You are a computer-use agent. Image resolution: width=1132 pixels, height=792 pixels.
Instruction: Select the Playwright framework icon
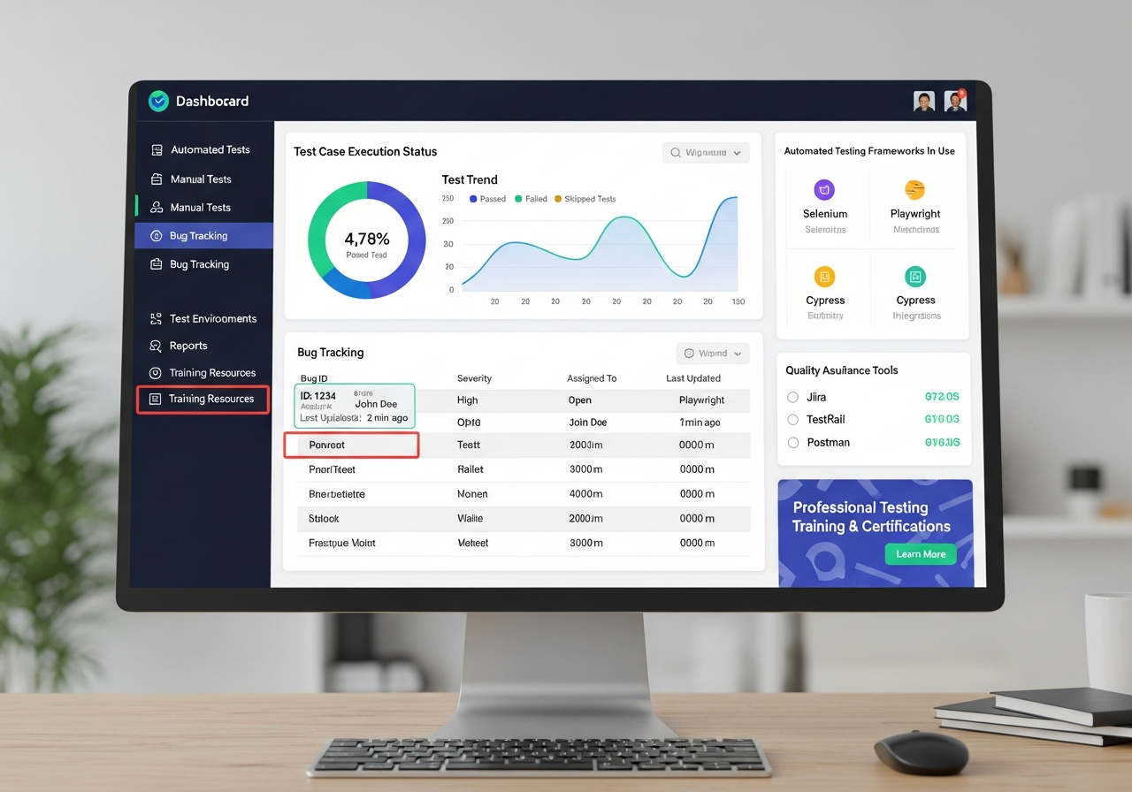pos(914,189)
